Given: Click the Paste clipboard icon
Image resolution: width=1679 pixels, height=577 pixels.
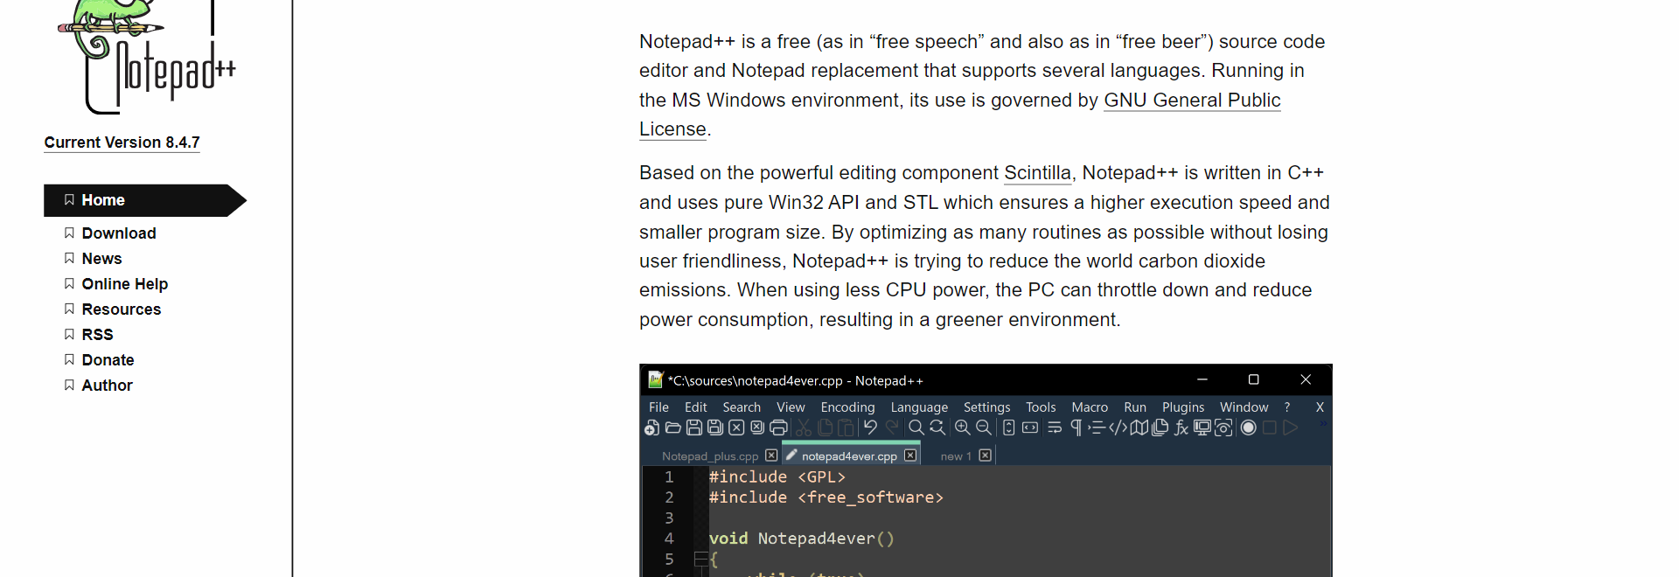Looking at the screenshot, I should click(x=846, y=428).
